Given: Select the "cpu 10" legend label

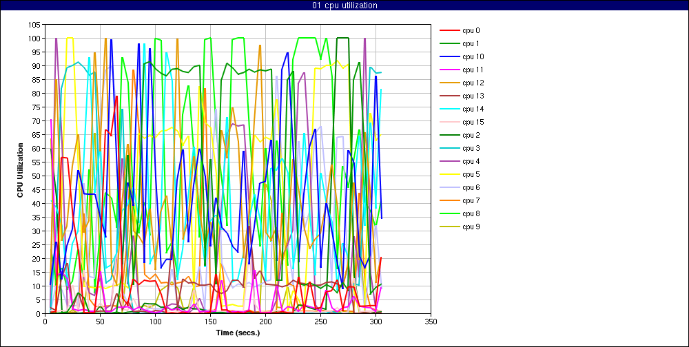Looking at the screenshot, I should (x=473, y=56).
